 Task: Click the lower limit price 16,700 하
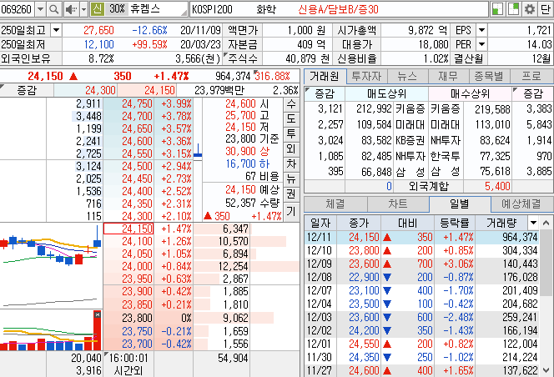pyautogui.click(x=247, y=163)
